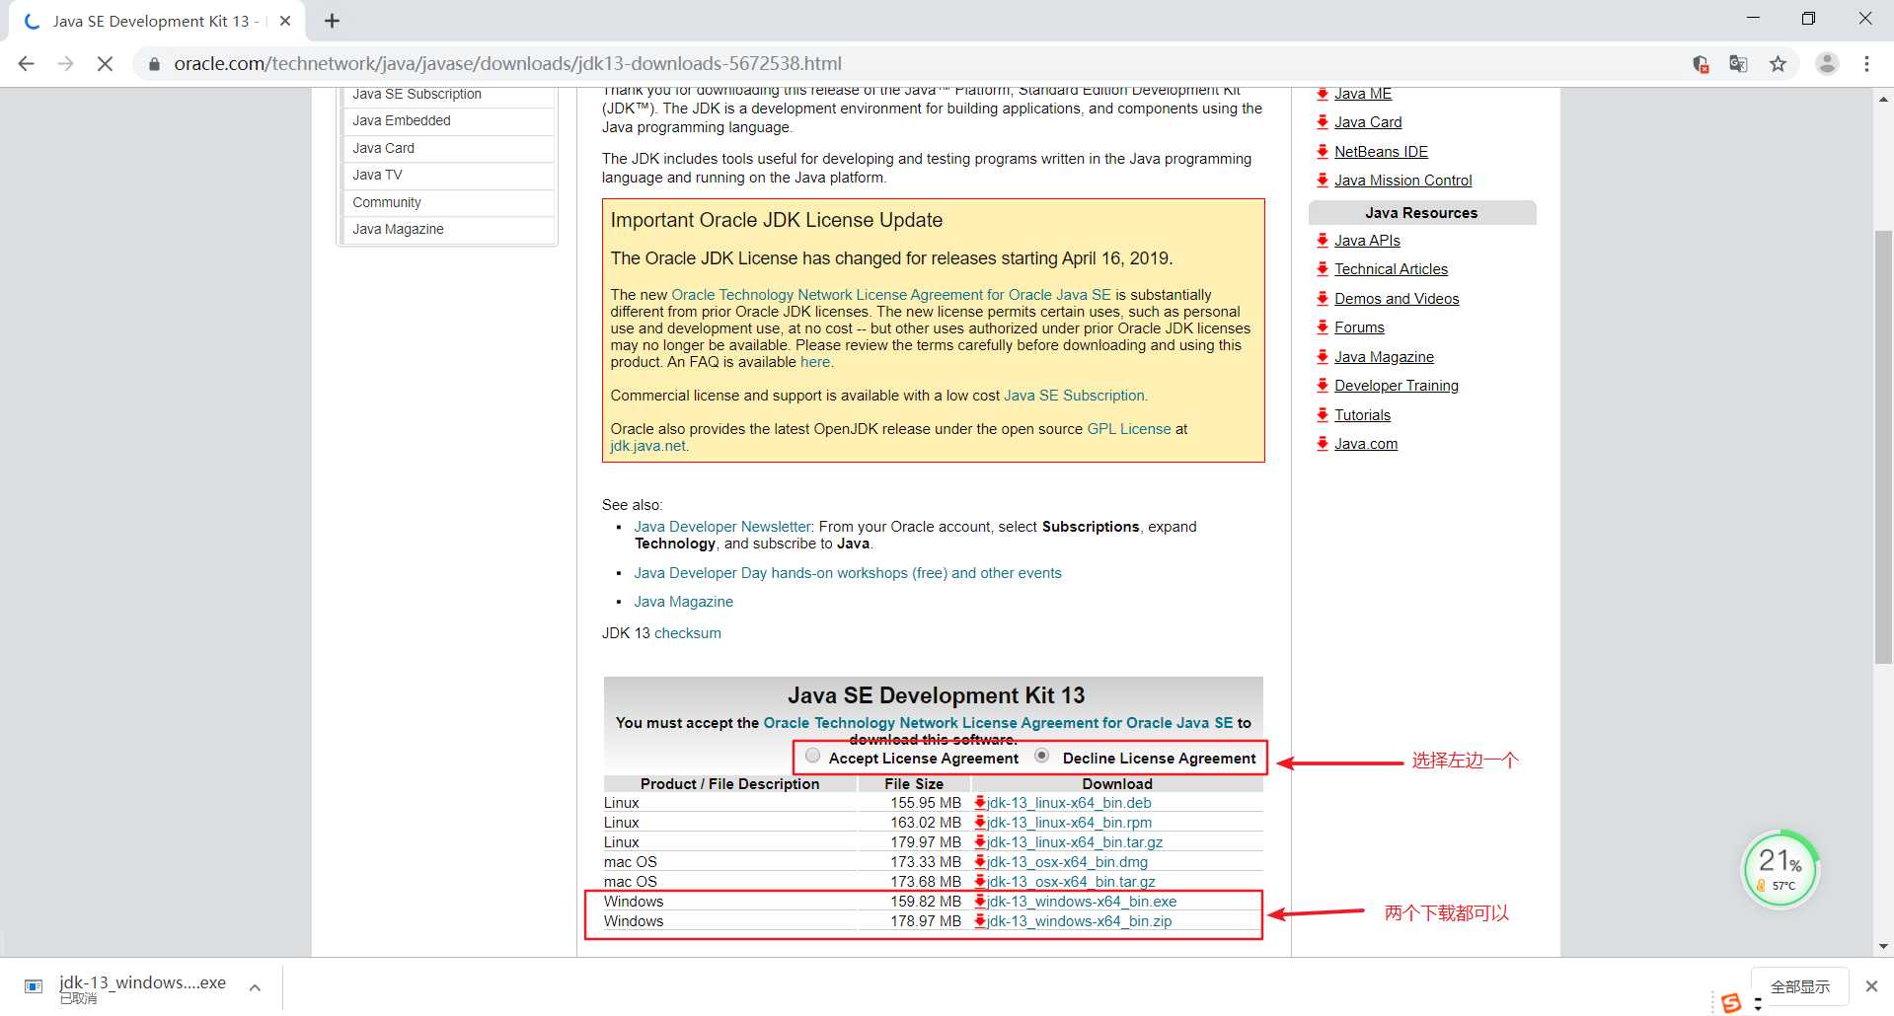Screen dimensions: 1894x1016
Task: Open the license agreement link in yellow notice
Action: click(891, 295)
